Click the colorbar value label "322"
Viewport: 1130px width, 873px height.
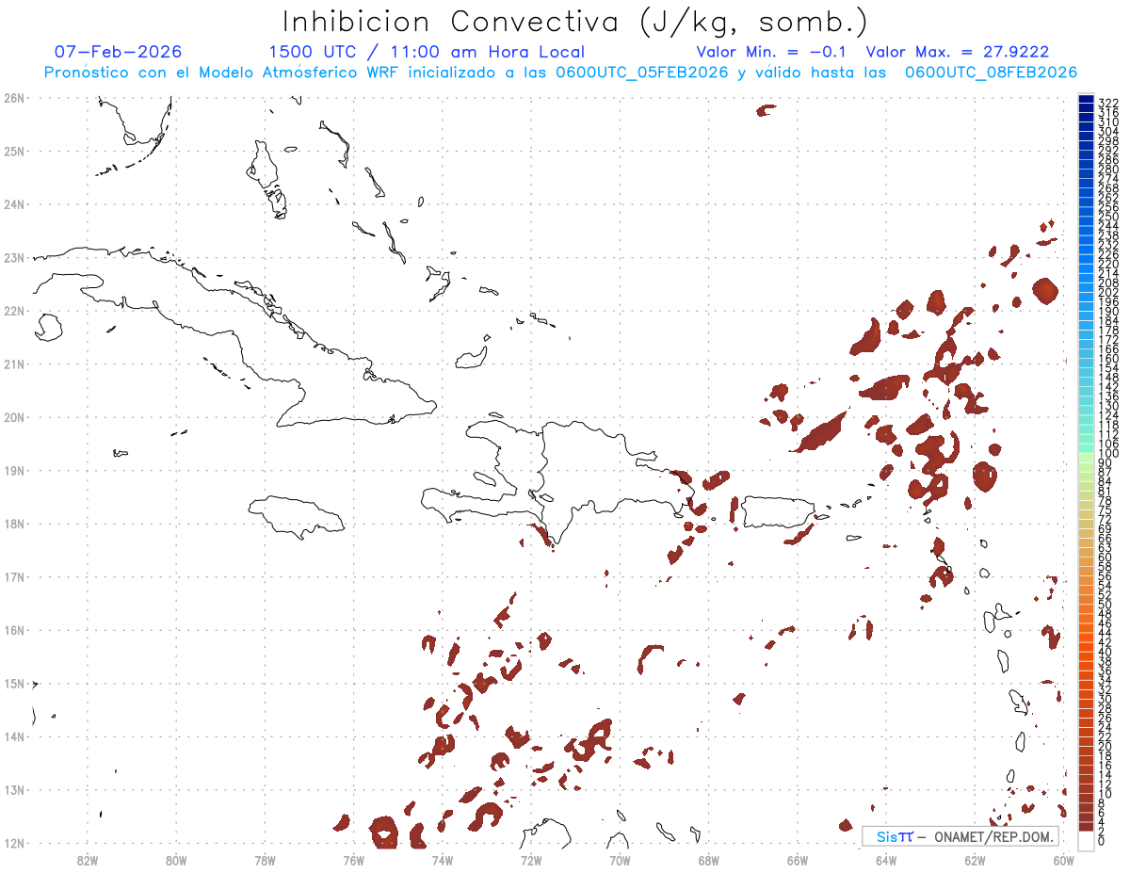pos(1107,102)
